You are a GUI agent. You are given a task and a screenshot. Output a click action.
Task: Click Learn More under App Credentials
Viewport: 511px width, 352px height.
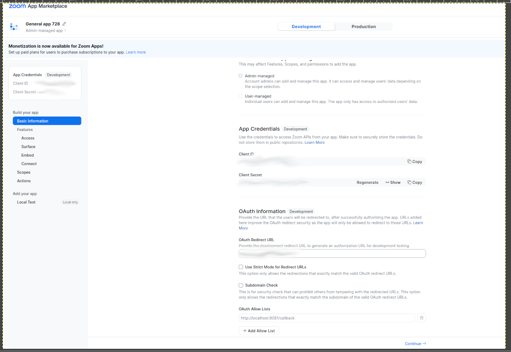point(314,143)
